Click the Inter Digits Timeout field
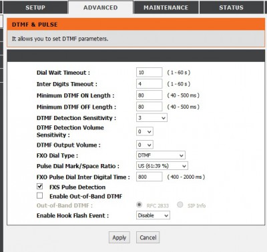Viewport: 267px width, 252px height. (149, 84)
